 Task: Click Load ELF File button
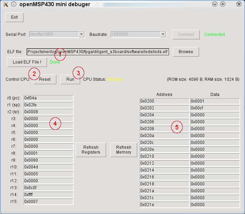coord(27,62)
